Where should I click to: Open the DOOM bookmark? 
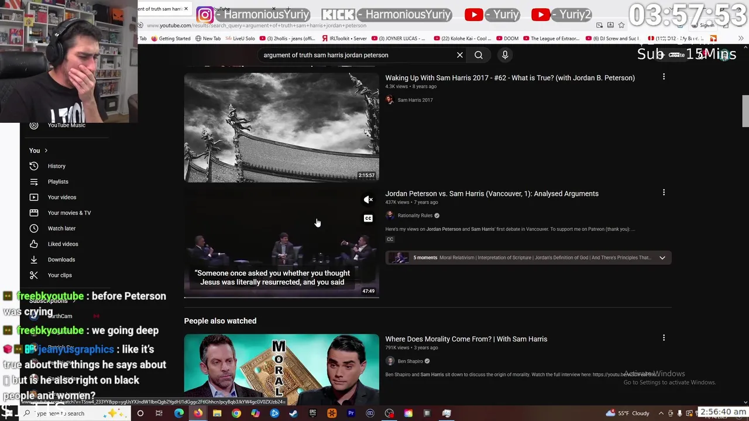point(507,39)
